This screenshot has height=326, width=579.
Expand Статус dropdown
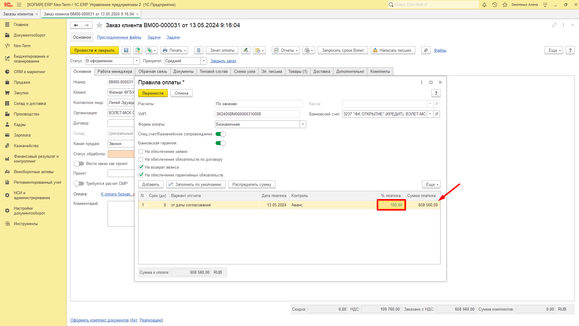coord(137,61)
